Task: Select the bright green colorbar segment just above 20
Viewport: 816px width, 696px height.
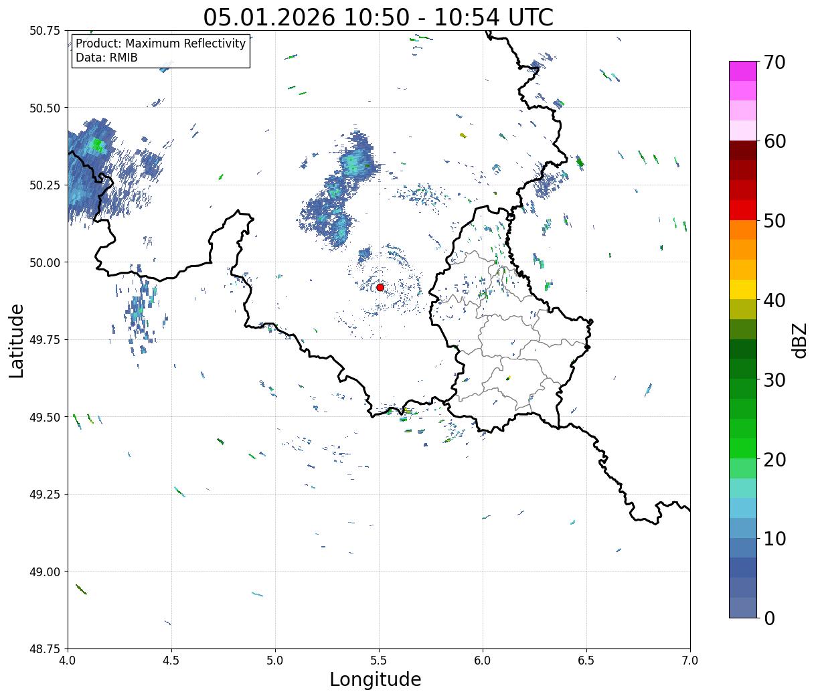Action: click(743, 448)
